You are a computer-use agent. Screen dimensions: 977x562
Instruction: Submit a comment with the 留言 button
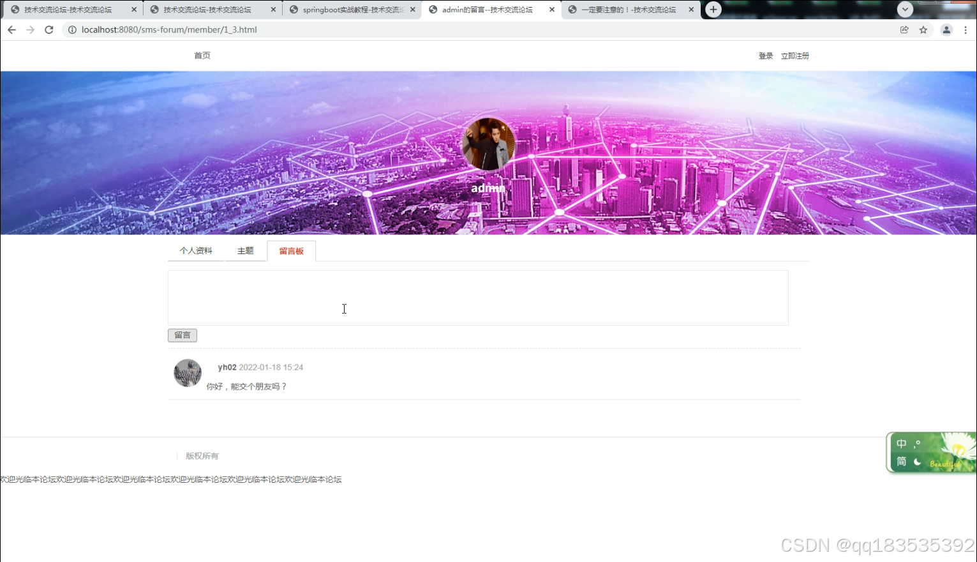182,335
